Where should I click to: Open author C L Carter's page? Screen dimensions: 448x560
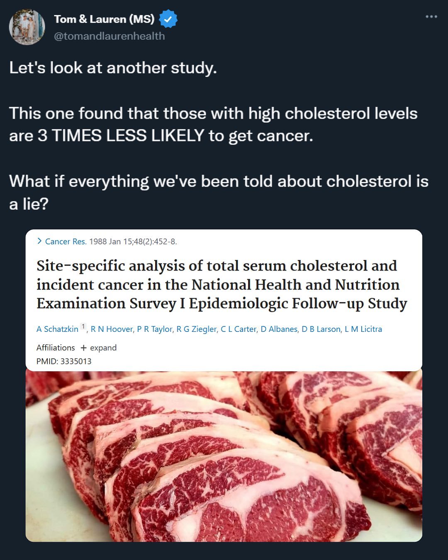click(x=239, y=329)
